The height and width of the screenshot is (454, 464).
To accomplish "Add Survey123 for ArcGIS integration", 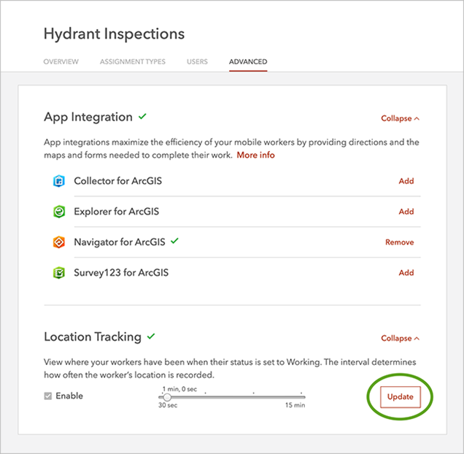I will (x=406, y=273).
